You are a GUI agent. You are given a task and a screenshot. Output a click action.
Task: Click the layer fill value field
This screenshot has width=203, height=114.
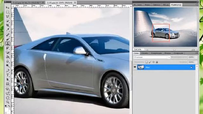[191, 62]
